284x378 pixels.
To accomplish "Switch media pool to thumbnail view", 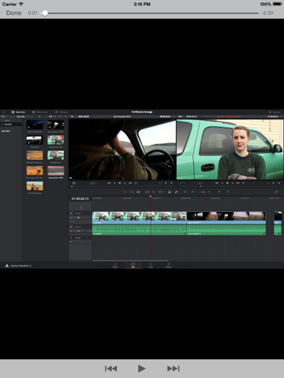I will (50, 117).
